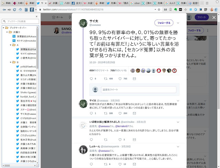The height and width of the screenshot is (168, 220).
Task: Reply to サイ太's follow-up tweet
Action: tap(91, 113)
